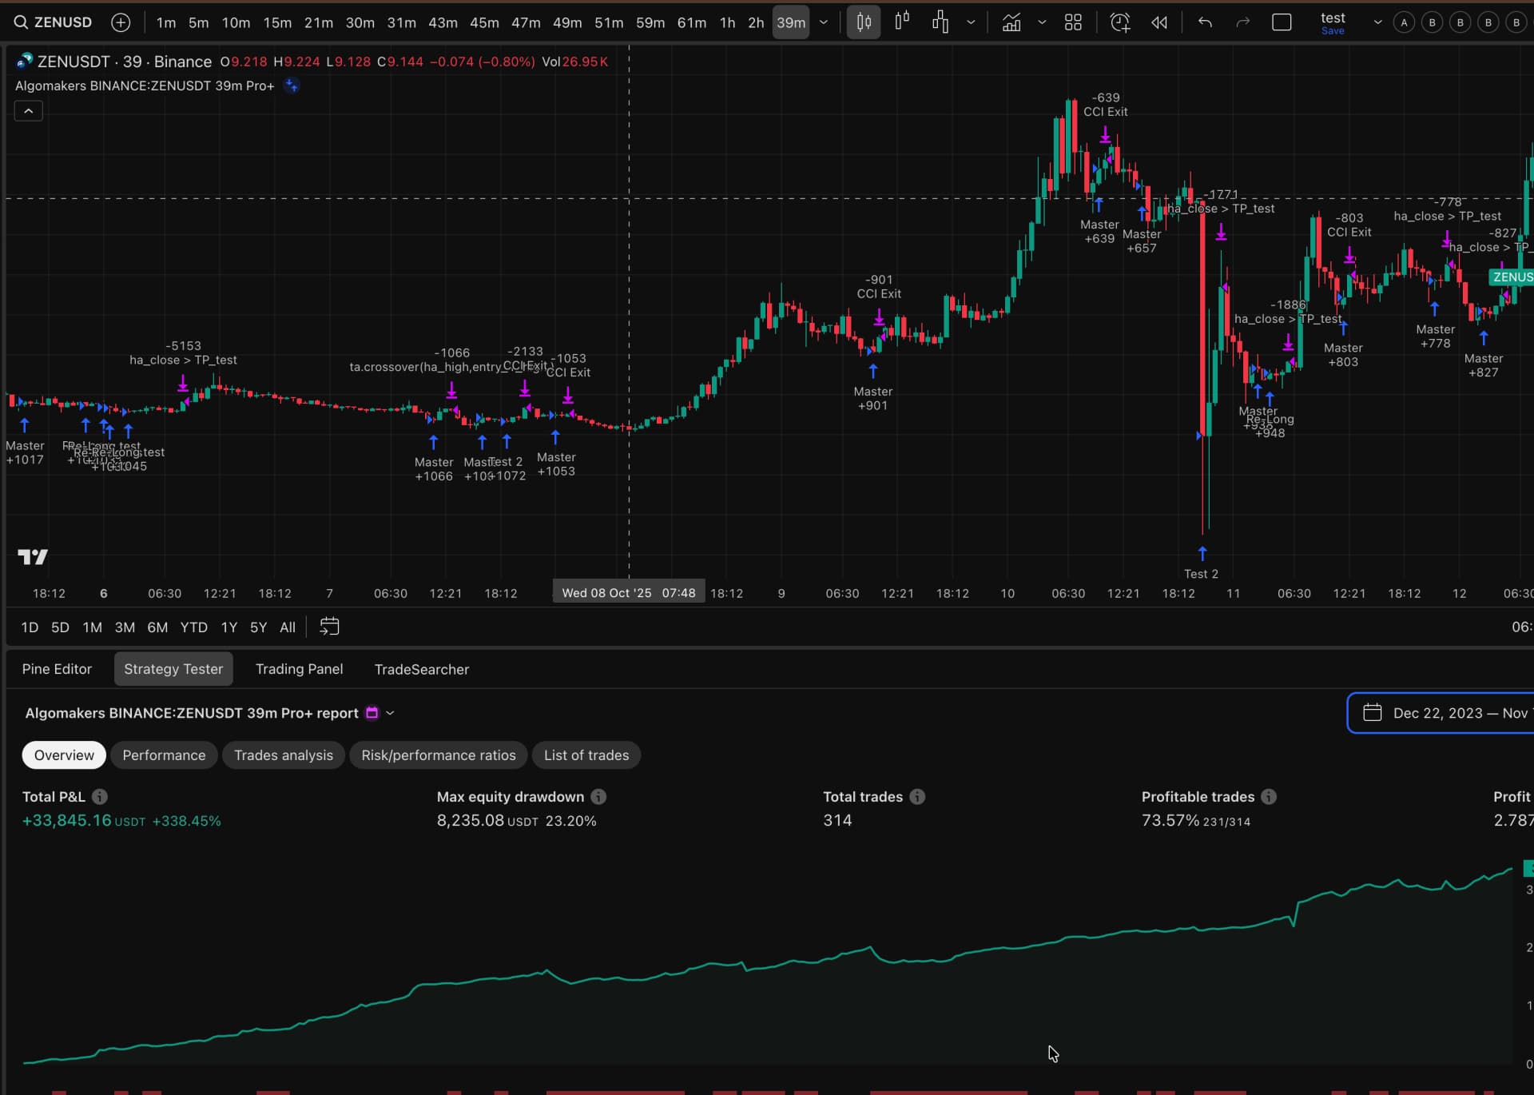Click the undo arrow icon
This screenshot has width=1534, height=1095.
[x=1204, y=22]
